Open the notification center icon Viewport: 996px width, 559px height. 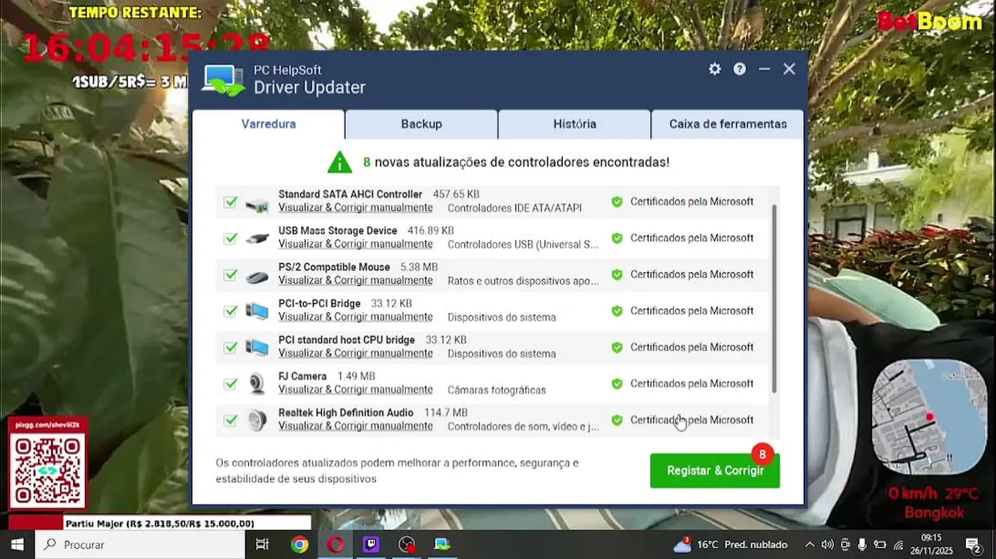pyautogui.click(x=973, y=544)
